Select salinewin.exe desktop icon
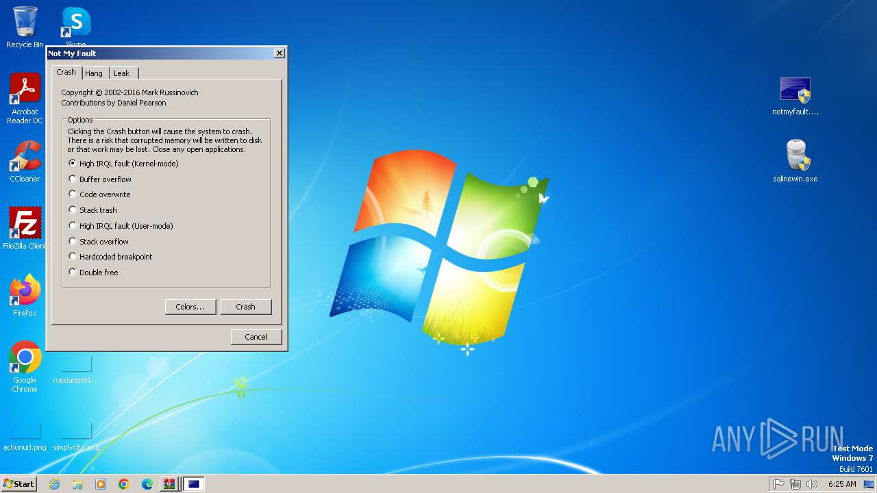Screen dimensions: 877x493 pos(795,161)
